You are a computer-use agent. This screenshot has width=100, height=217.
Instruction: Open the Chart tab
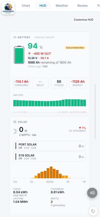tap(26, 6)
